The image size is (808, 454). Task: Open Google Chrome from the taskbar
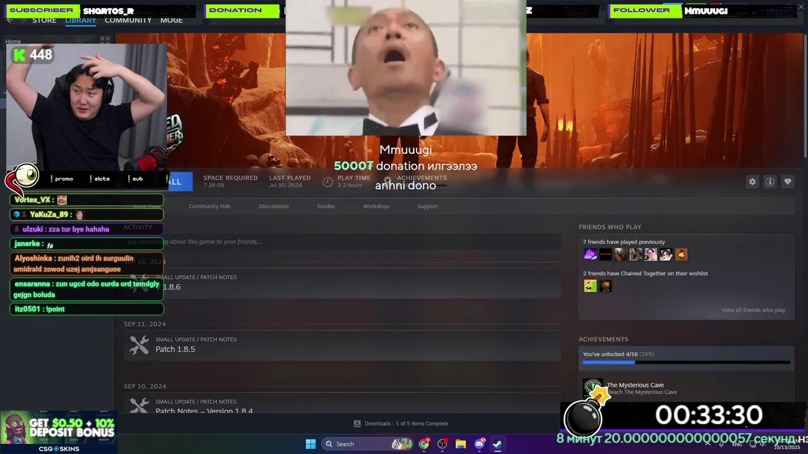pyautogui.click(x=424, y=444)
